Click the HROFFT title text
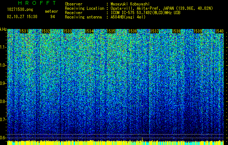This screenshot has width=228, height=145. click(37, 3)
